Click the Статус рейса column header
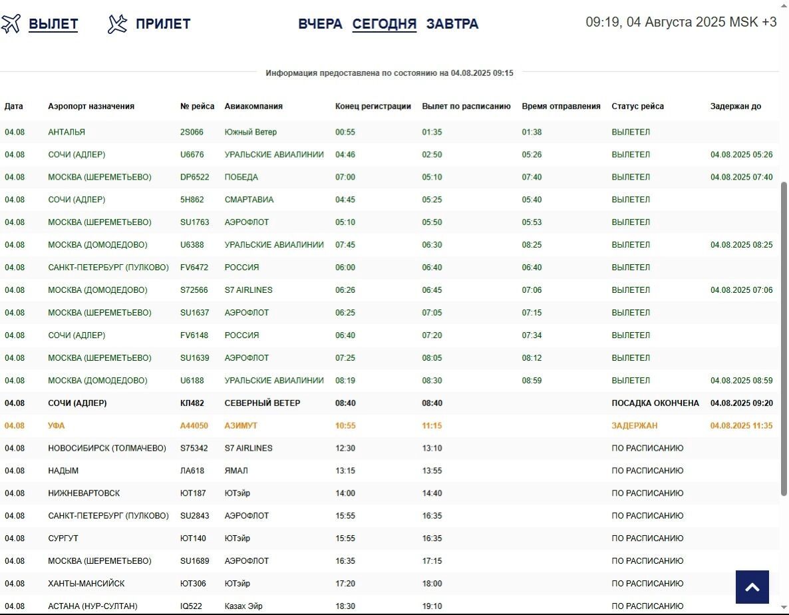Screen dimensions: 789x615 point(637,106)
